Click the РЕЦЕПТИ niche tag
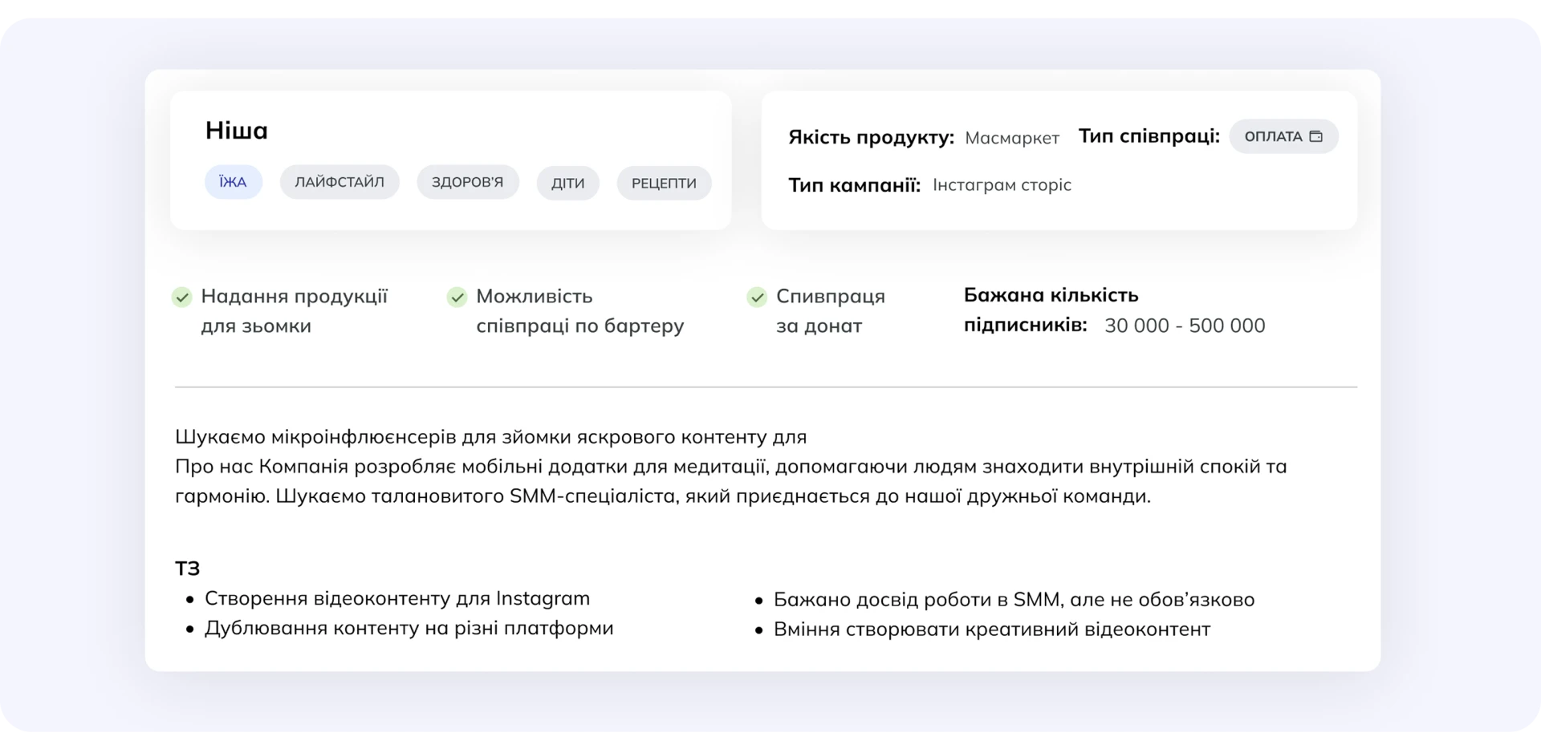The image size is (1541, 753). point(664,184)
